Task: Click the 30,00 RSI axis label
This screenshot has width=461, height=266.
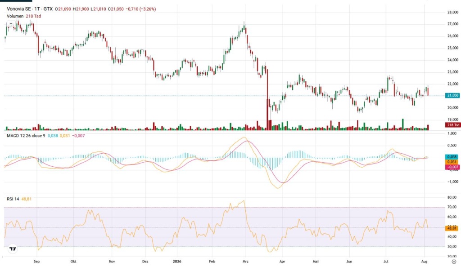Action: click(x=452, y=247)
